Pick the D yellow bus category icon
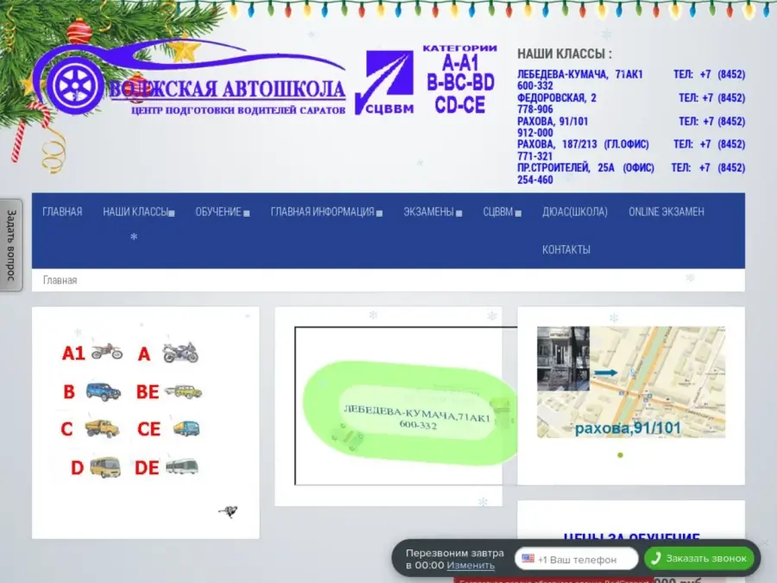777x583 pixels. pyautogui.click(x=104, y=467)
